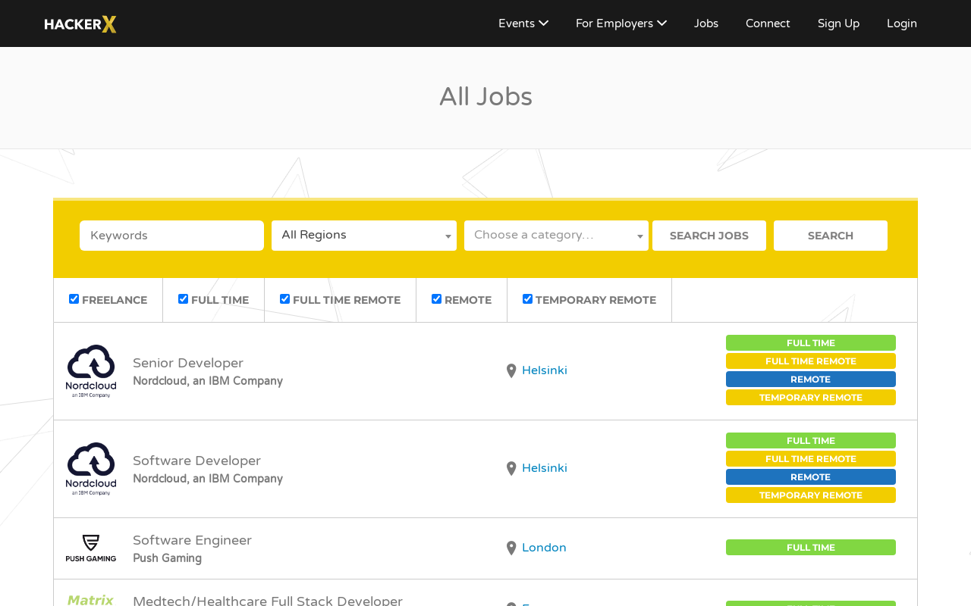
Task: Open Nordcloud logo on Senior Developer row
Action: [91, 371]
